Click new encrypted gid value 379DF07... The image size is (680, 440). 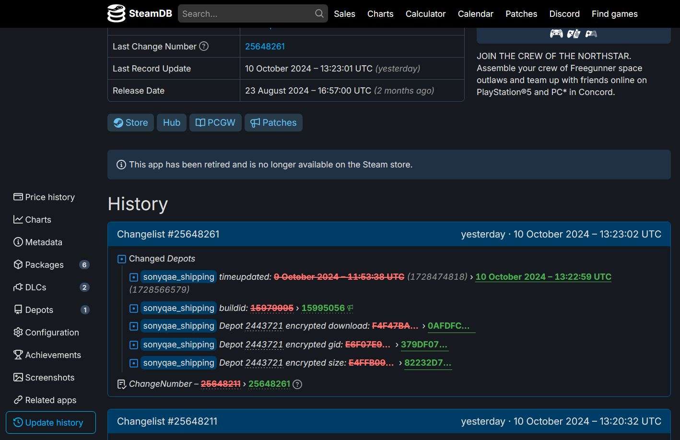424,345
